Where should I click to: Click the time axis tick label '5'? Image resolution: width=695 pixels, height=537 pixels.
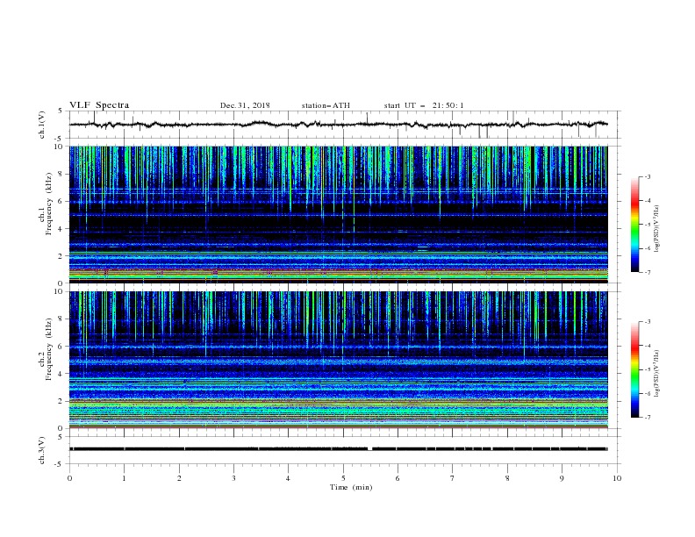click(x=343, y=478)
